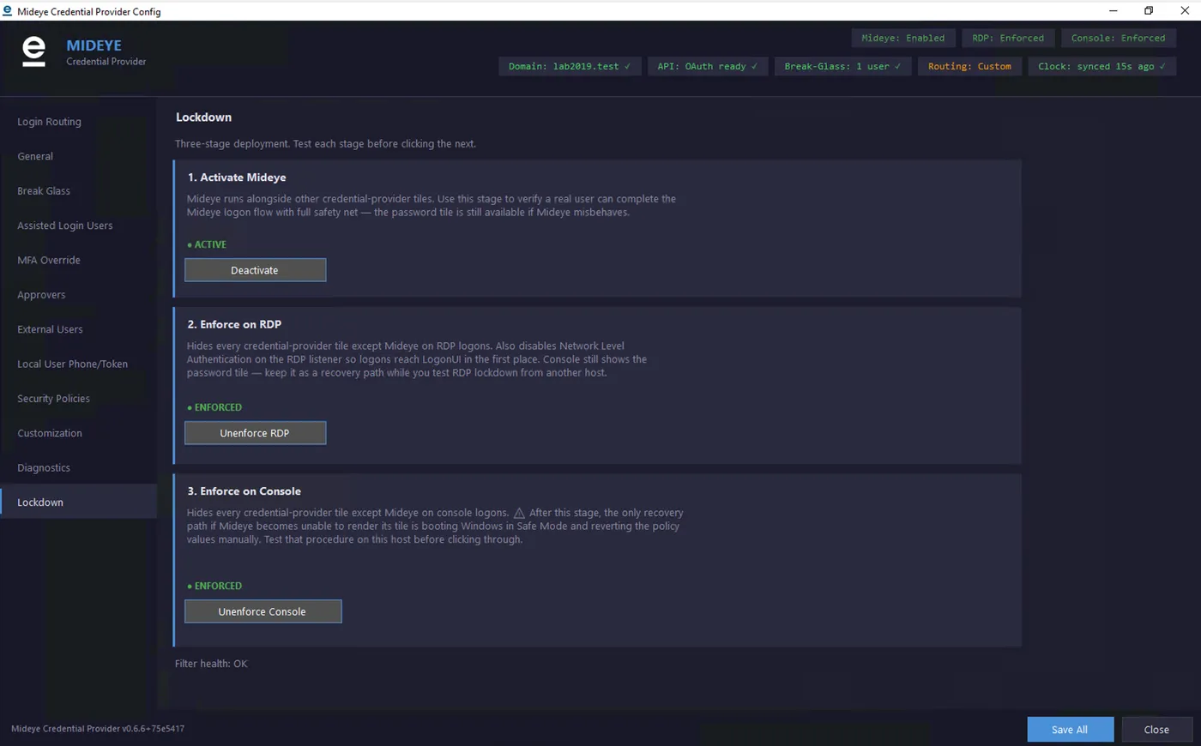Click the API: OAuth ready badge
This screenshot has width=1201, height=746.
pyautogui.click(x=707, y=66)
